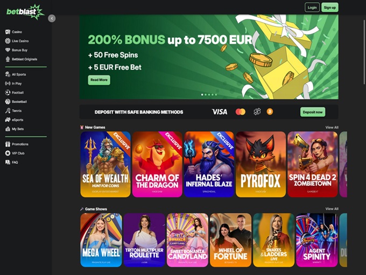This screenshot has width=366, height=275.
Task: Open the Promotions gift icon
Action: click(8, 144)
